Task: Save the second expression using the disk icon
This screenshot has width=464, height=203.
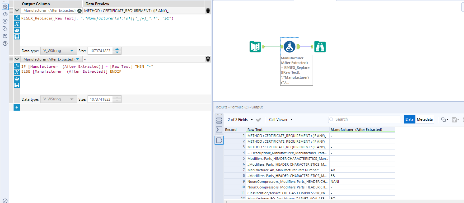Action: point(17,85)
